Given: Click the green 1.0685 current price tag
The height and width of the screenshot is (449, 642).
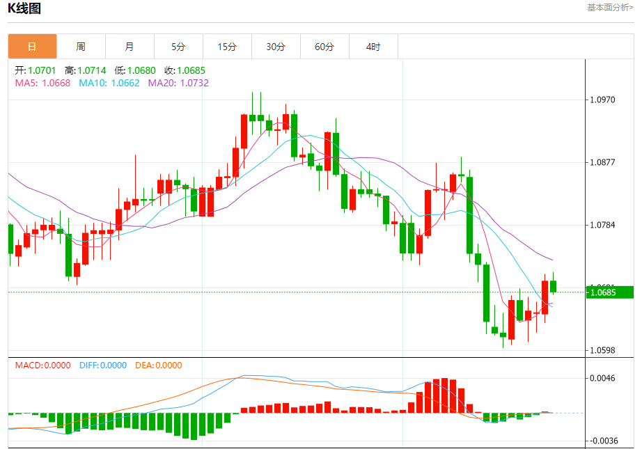Looking at the screenshot, I should click(610, 292).
